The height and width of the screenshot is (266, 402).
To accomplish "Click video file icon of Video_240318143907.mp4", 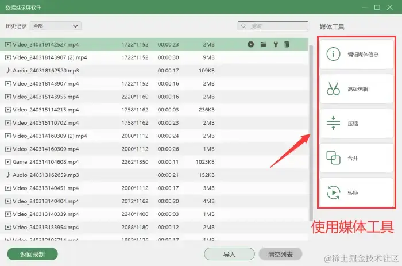I will point(8,84).
